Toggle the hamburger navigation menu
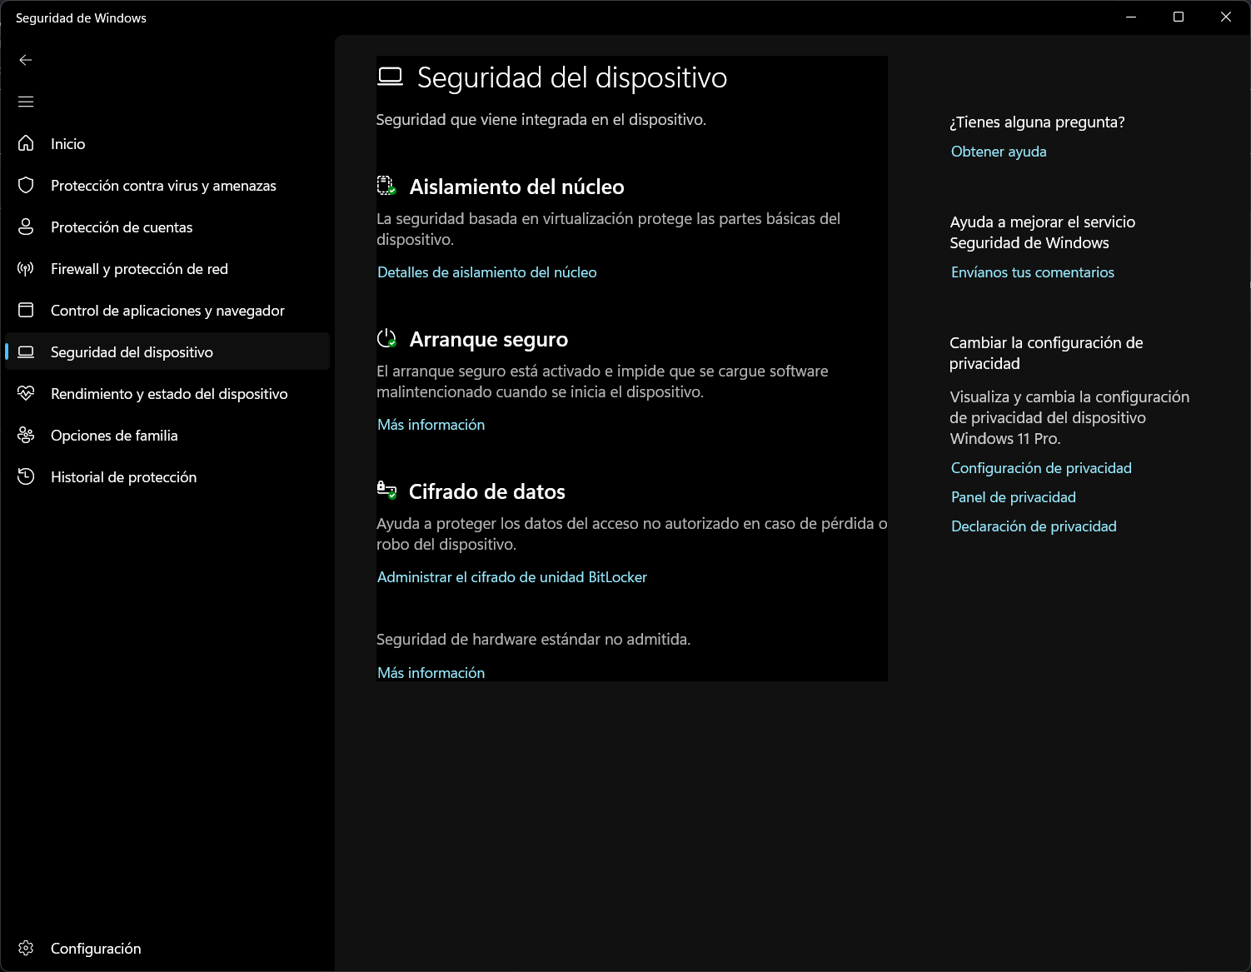This screenshot has width=1251, height=972. (26, 102)
